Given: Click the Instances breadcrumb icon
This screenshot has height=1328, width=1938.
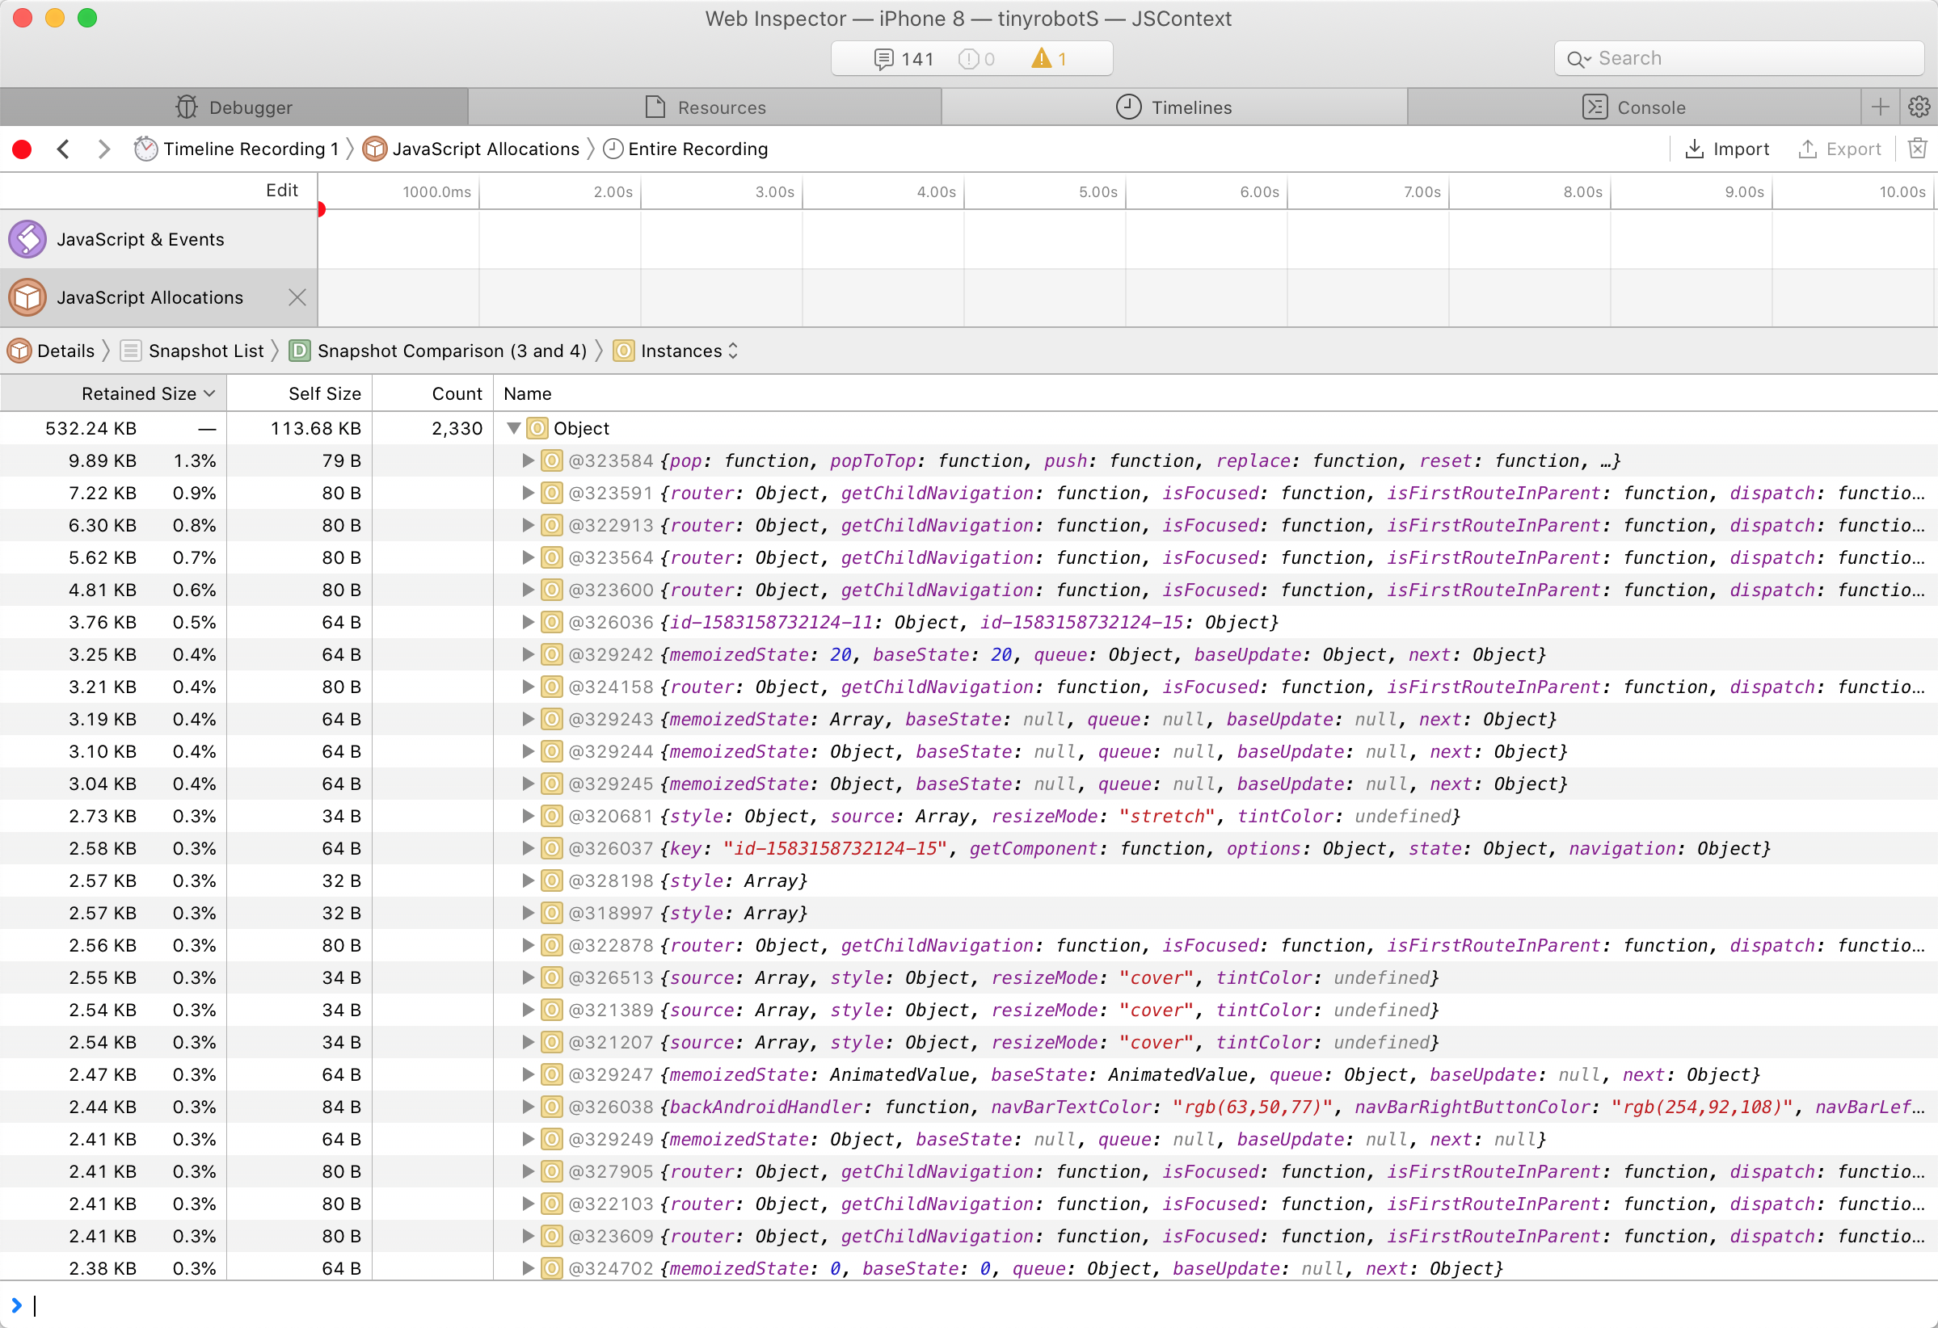Looking at the screenshot, I should click(623, 351).
